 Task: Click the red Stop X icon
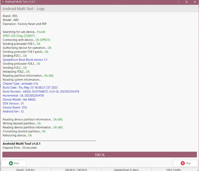click(183, 163)
